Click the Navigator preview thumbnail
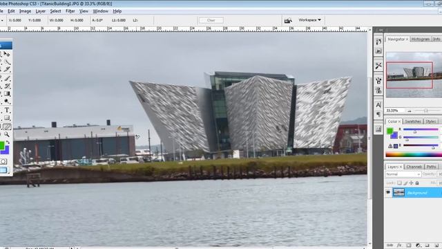This screenshot has height=249, width=442. click(x=414, y=75)
